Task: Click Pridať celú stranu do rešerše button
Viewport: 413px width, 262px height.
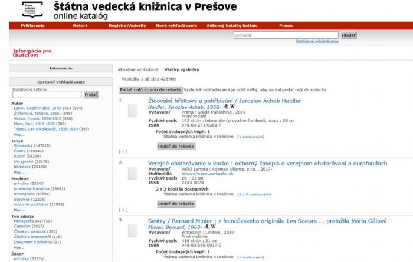Action: coord(150,90)
